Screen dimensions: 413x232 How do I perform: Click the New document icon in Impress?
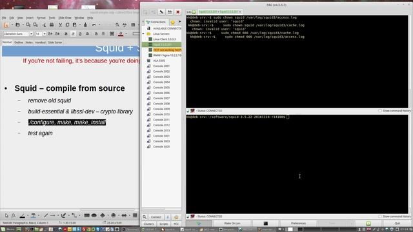(x=6, y=24)
